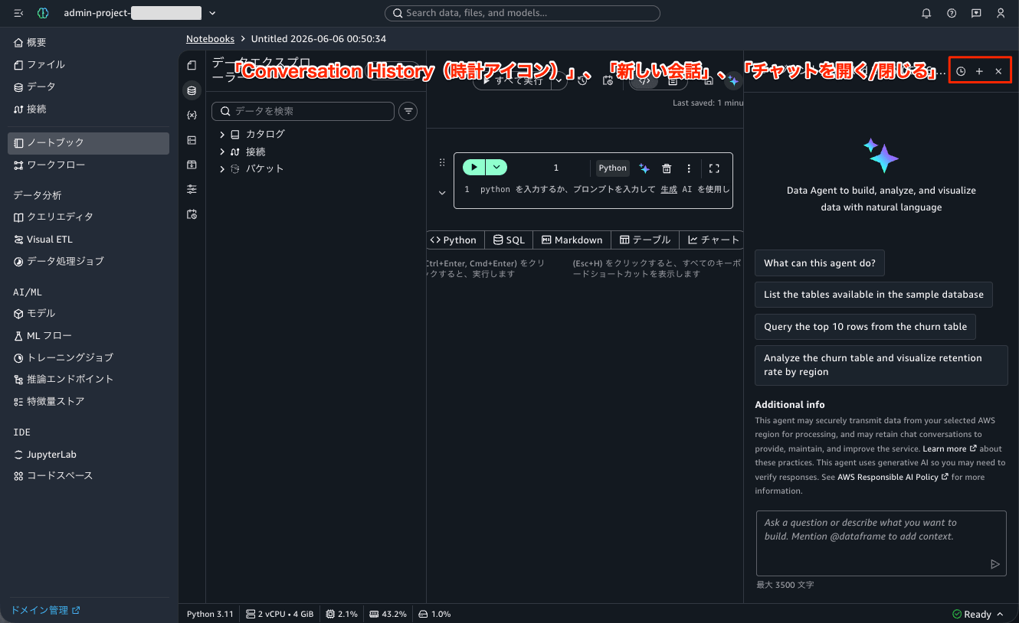1019x623 pixels.
Task: Open the AWS Responsible AI Policy link
Action: pyautogui.click(x=893, y=477)
